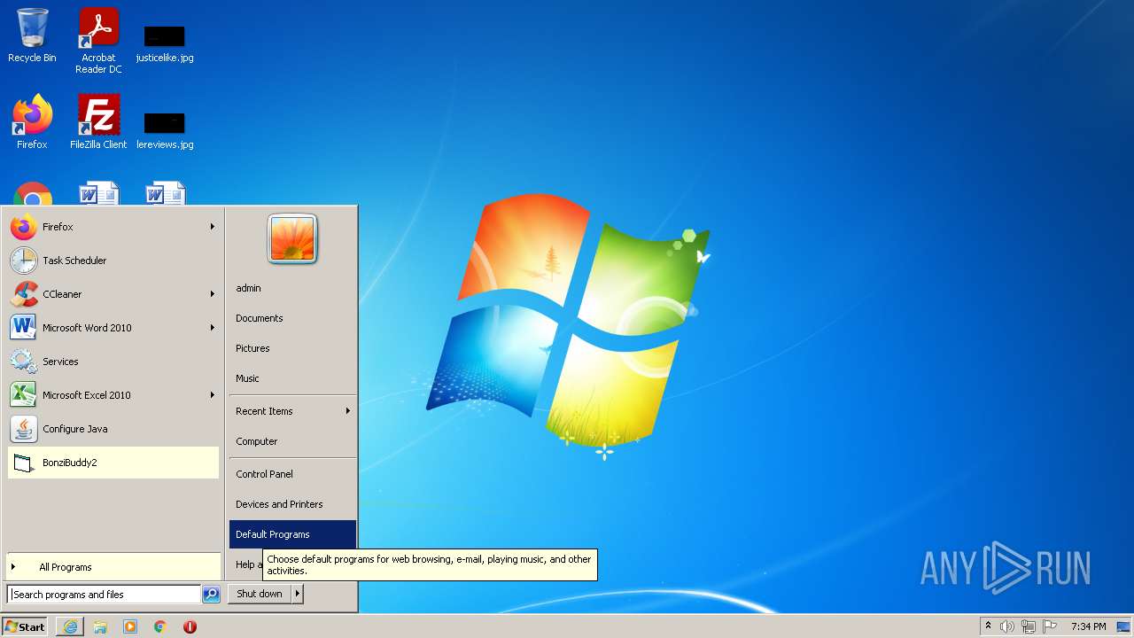
Task: Click the Firefox icon in Start menu
Action: 24,227
